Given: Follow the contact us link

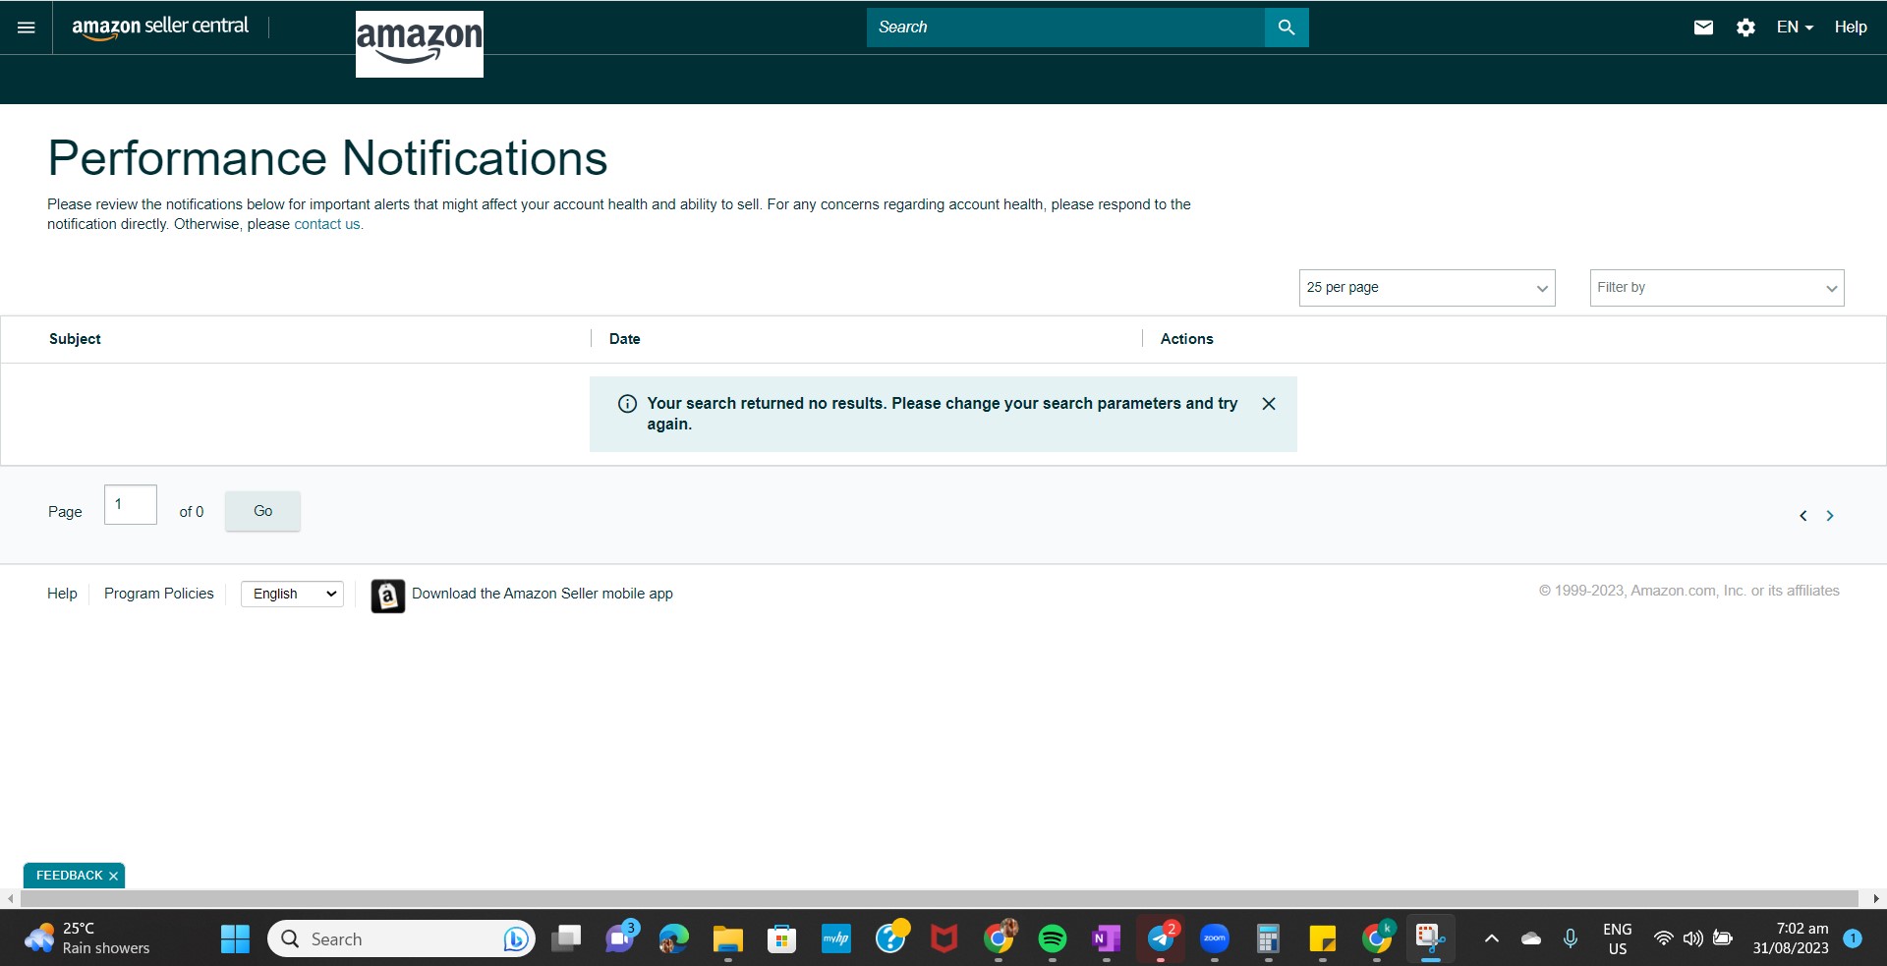Looking at the screenshot, I should click(327, 224).
